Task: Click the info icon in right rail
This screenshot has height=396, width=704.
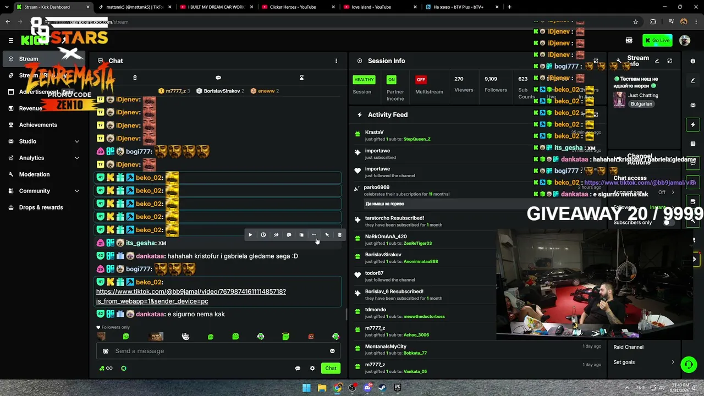Action: coord(693,61)
